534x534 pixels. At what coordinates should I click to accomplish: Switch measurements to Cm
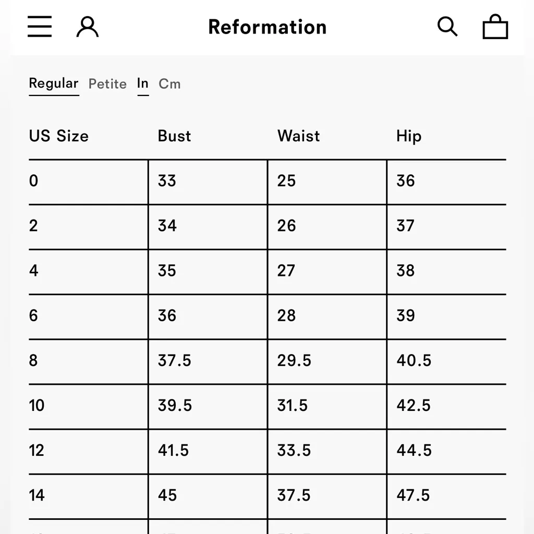(169, 84)
